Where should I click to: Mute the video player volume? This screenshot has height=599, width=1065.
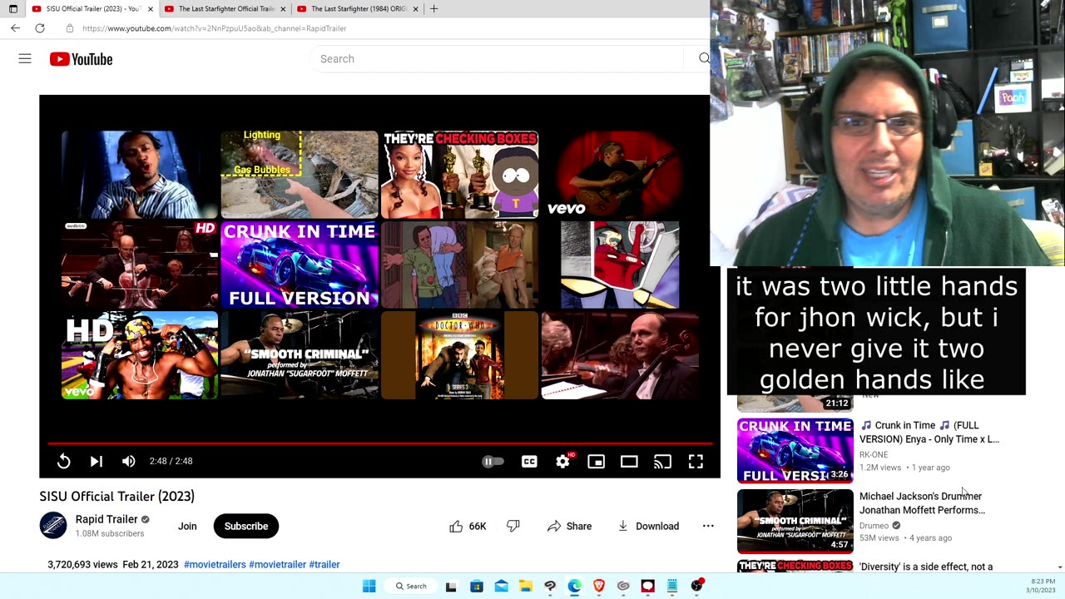coord(128,462)
